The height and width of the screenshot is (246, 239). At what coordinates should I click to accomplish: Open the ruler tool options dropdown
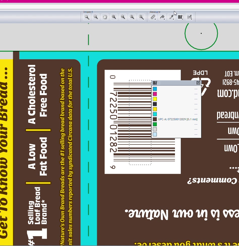pos(155,19)
